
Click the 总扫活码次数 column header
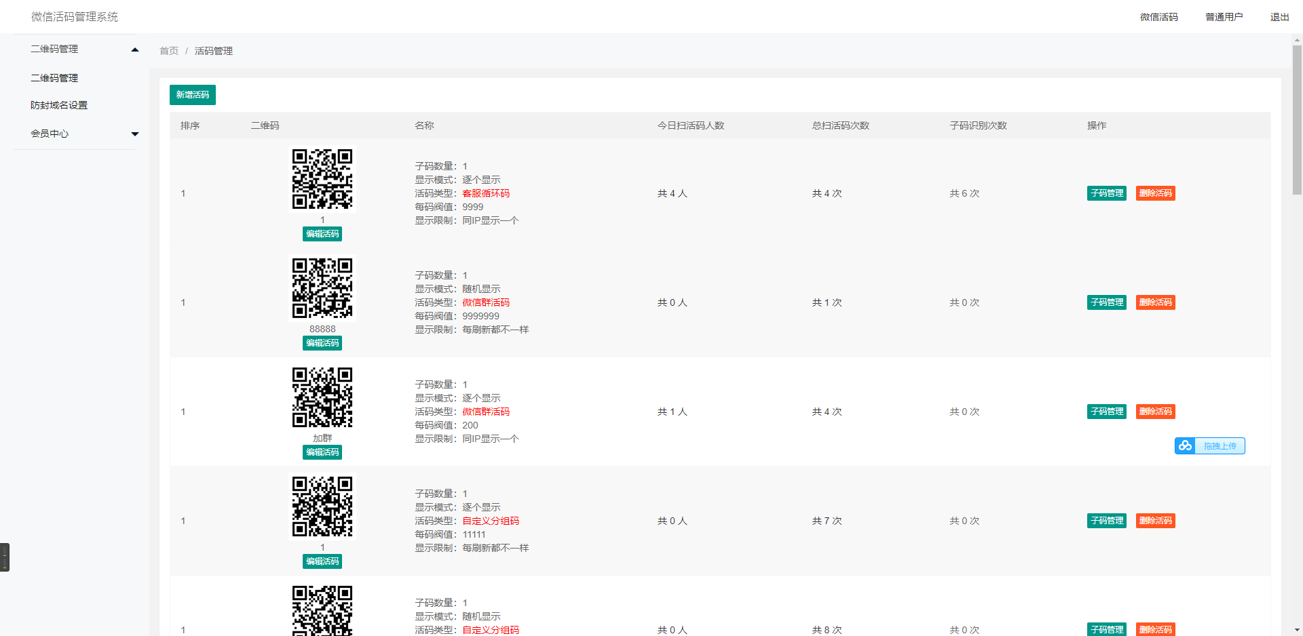[x=841, y=125]
